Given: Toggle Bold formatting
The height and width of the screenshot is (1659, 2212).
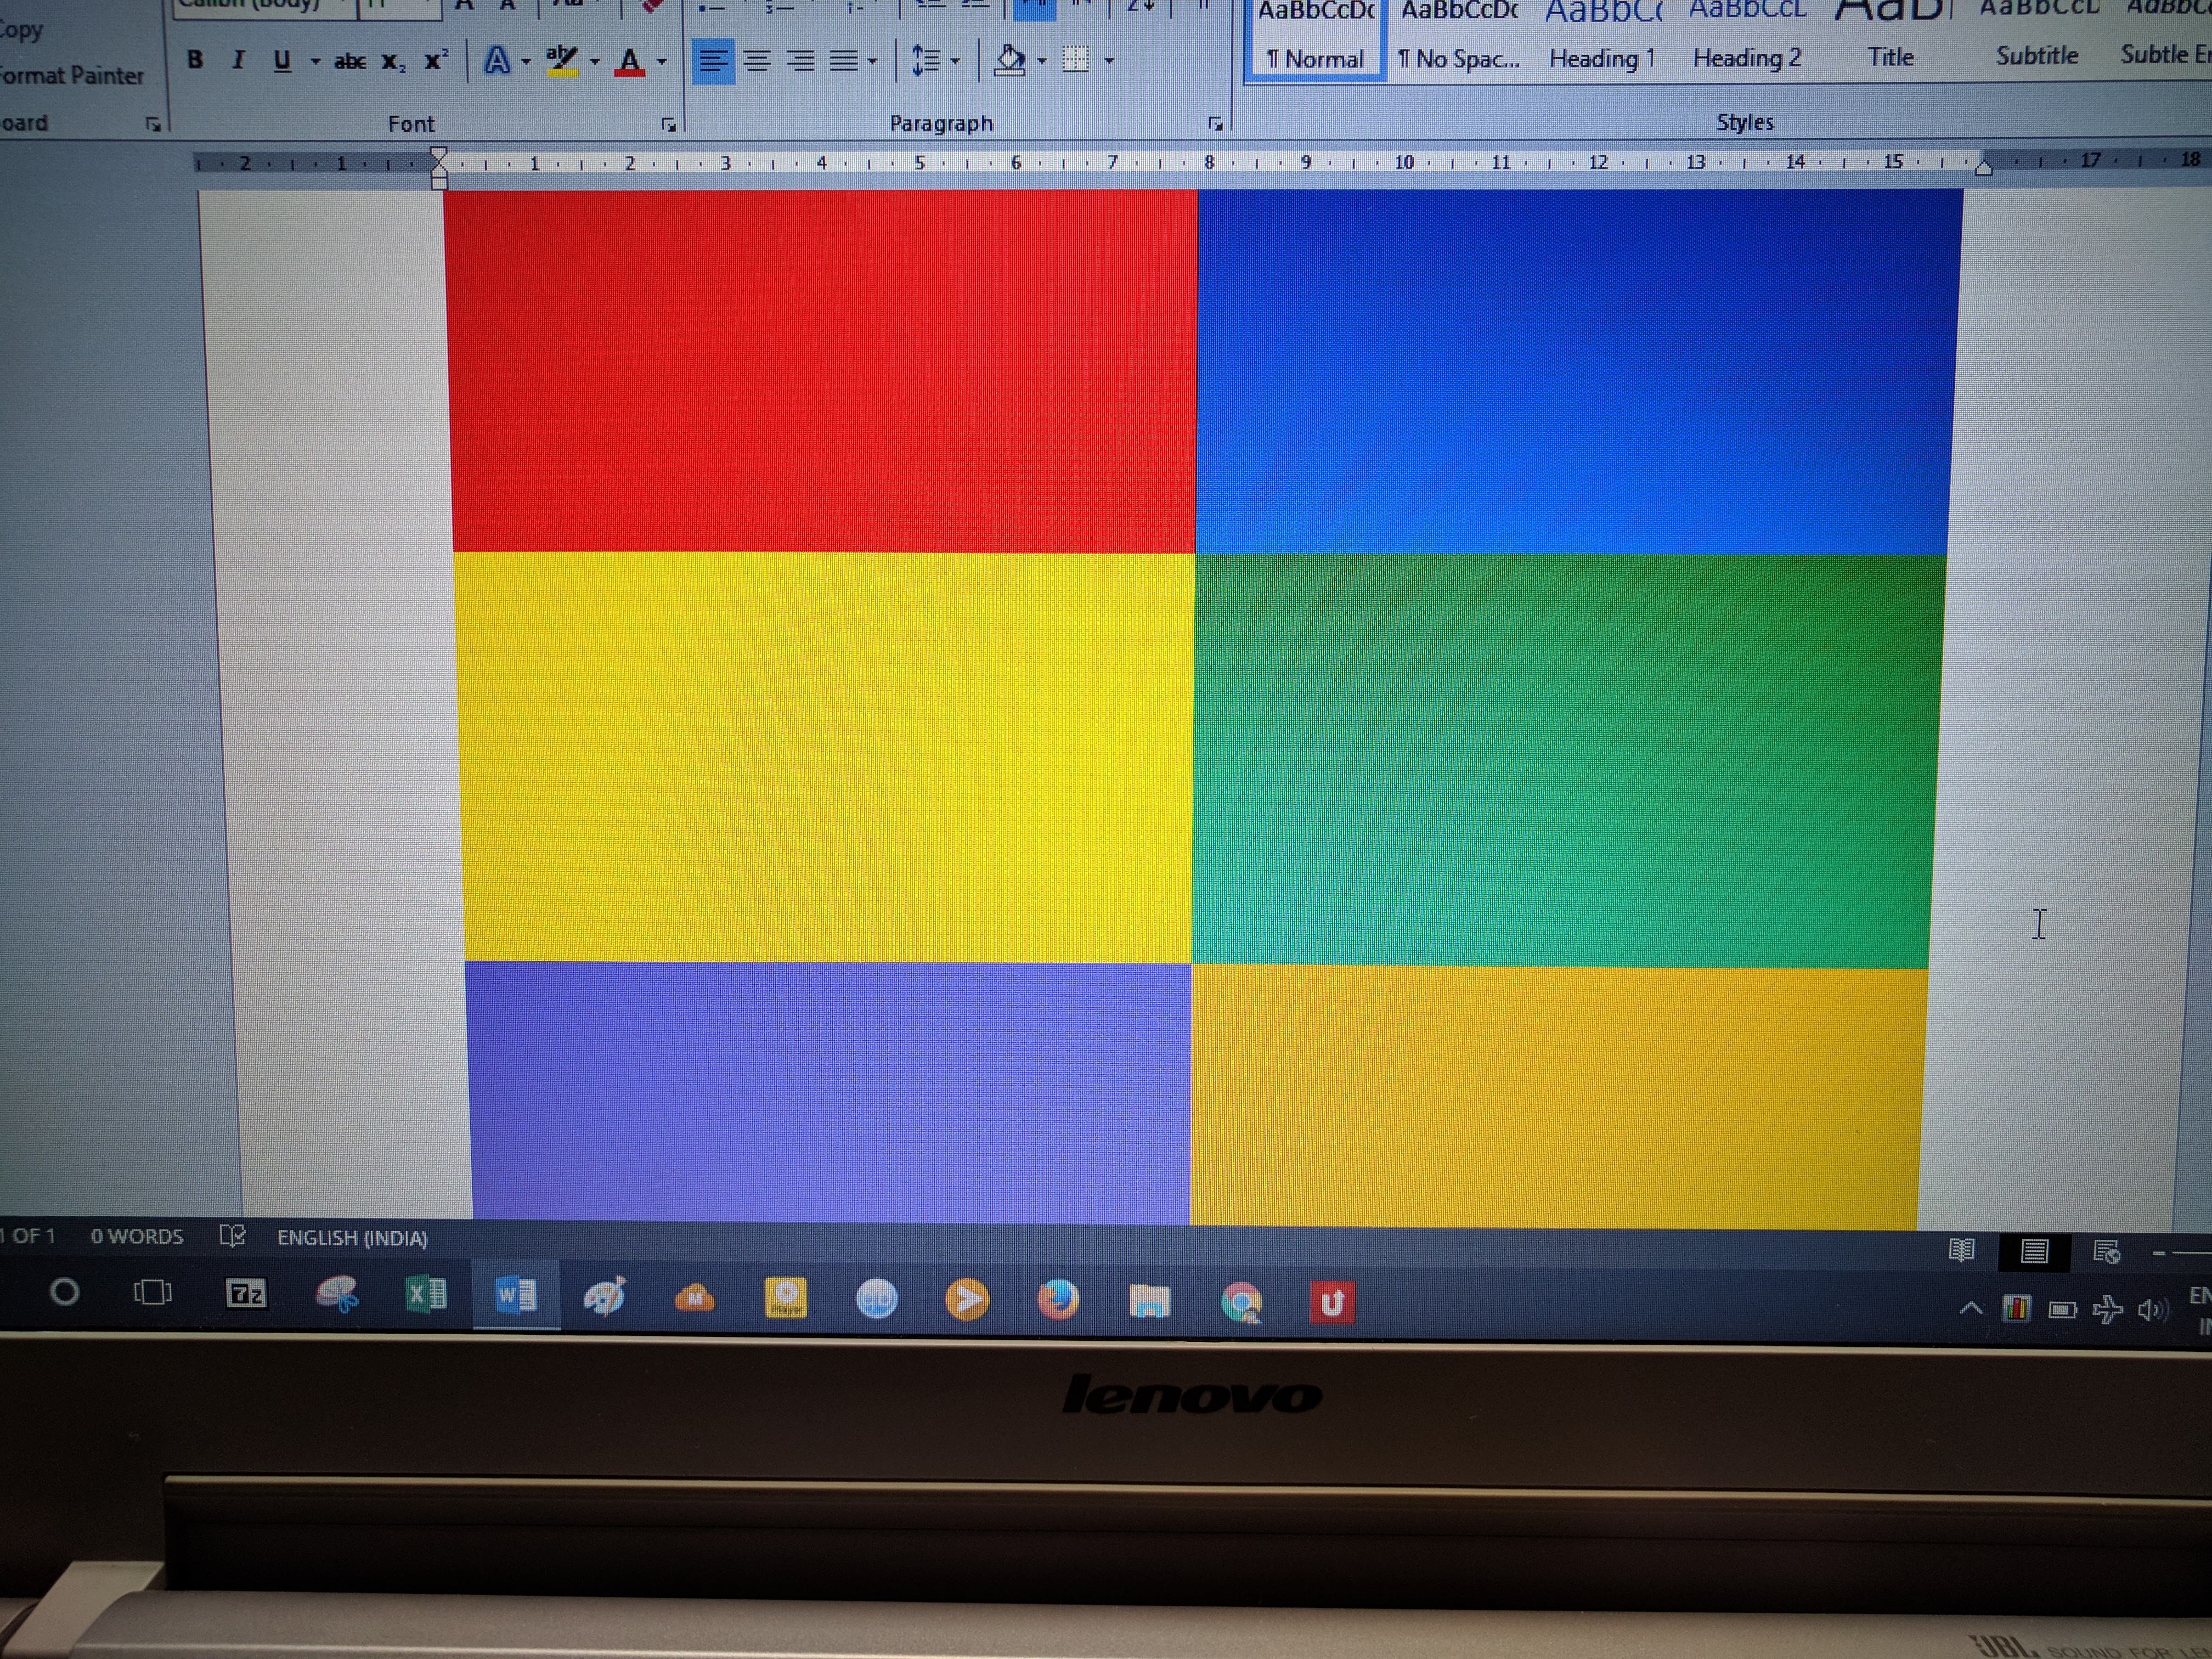Looking at the screenshot, I should tap(195, 60).
